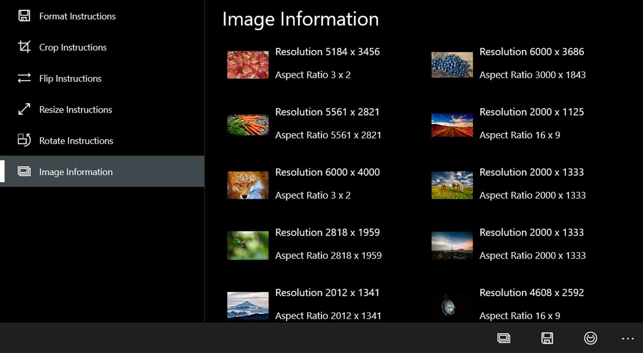Screen dimensions: 643x353
Task: Open Crop Instructions menu item
Action: (102, 47)
